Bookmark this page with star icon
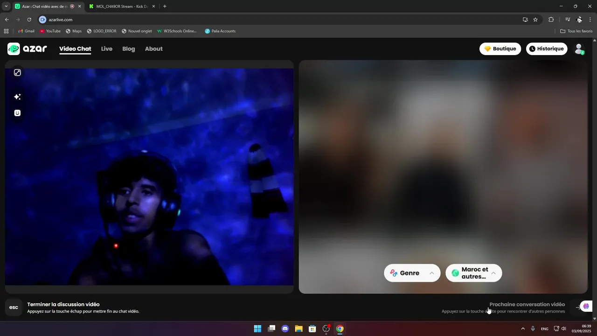 [x=535, y=20]
